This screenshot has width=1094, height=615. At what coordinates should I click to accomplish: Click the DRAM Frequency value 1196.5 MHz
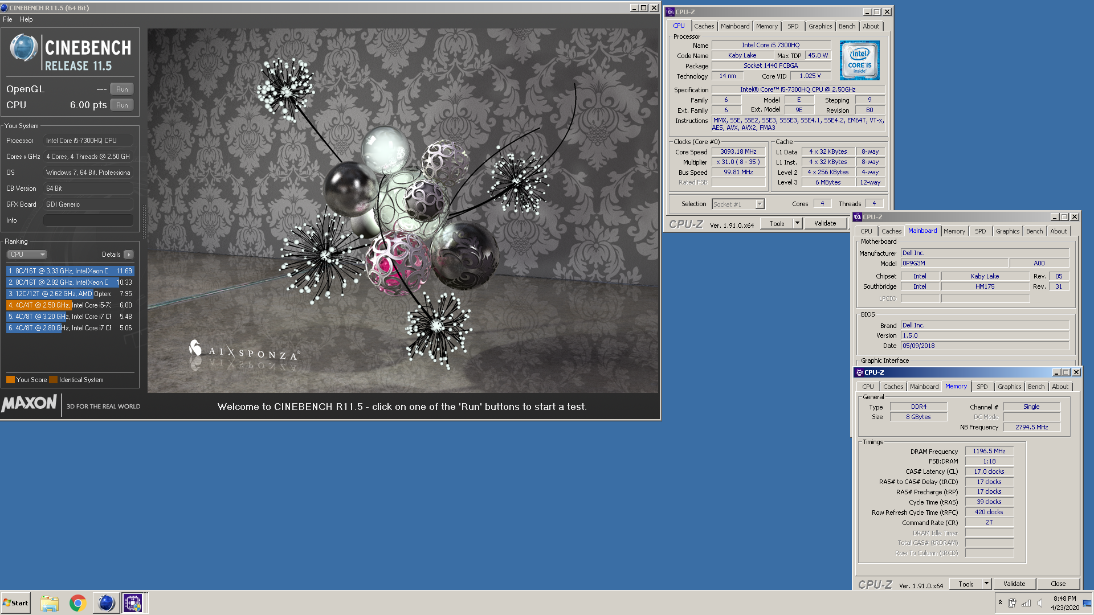[989, 451]
